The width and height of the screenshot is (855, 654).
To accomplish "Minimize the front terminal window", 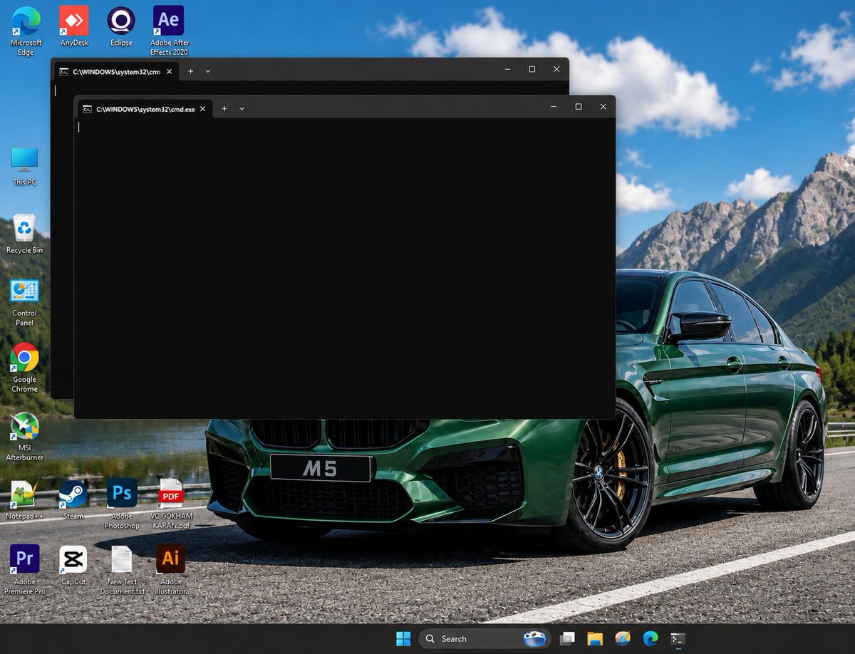I will click(554, 107).
